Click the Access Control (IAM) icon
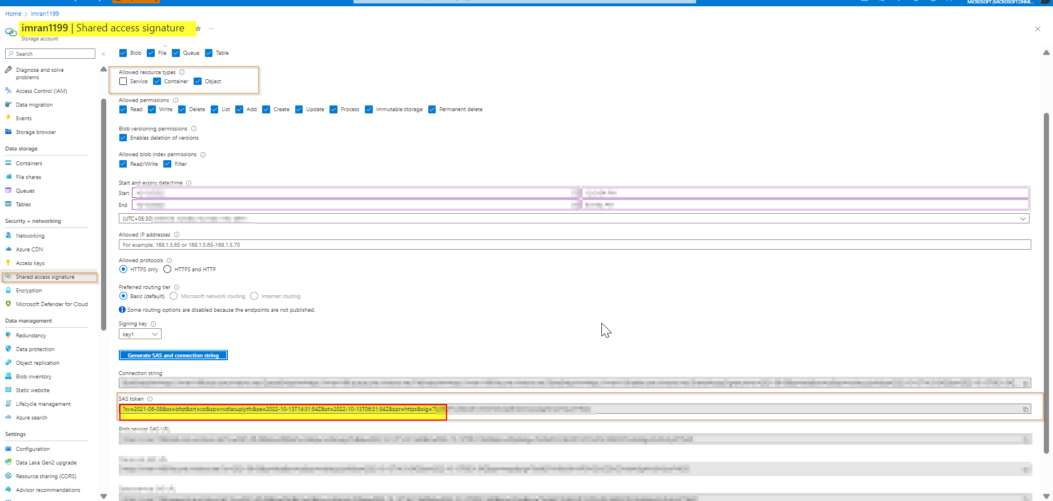This screenshot has height=501, width=1053. click(8, 91)
